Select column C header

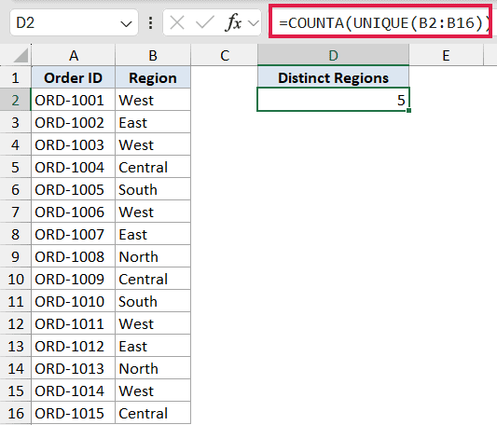(x=225, y=55)
